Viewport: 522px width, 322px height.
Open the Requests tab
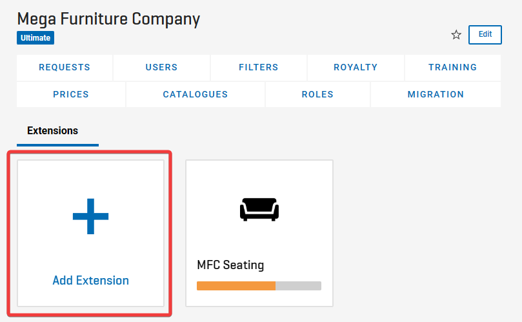[x=65, y=67]
